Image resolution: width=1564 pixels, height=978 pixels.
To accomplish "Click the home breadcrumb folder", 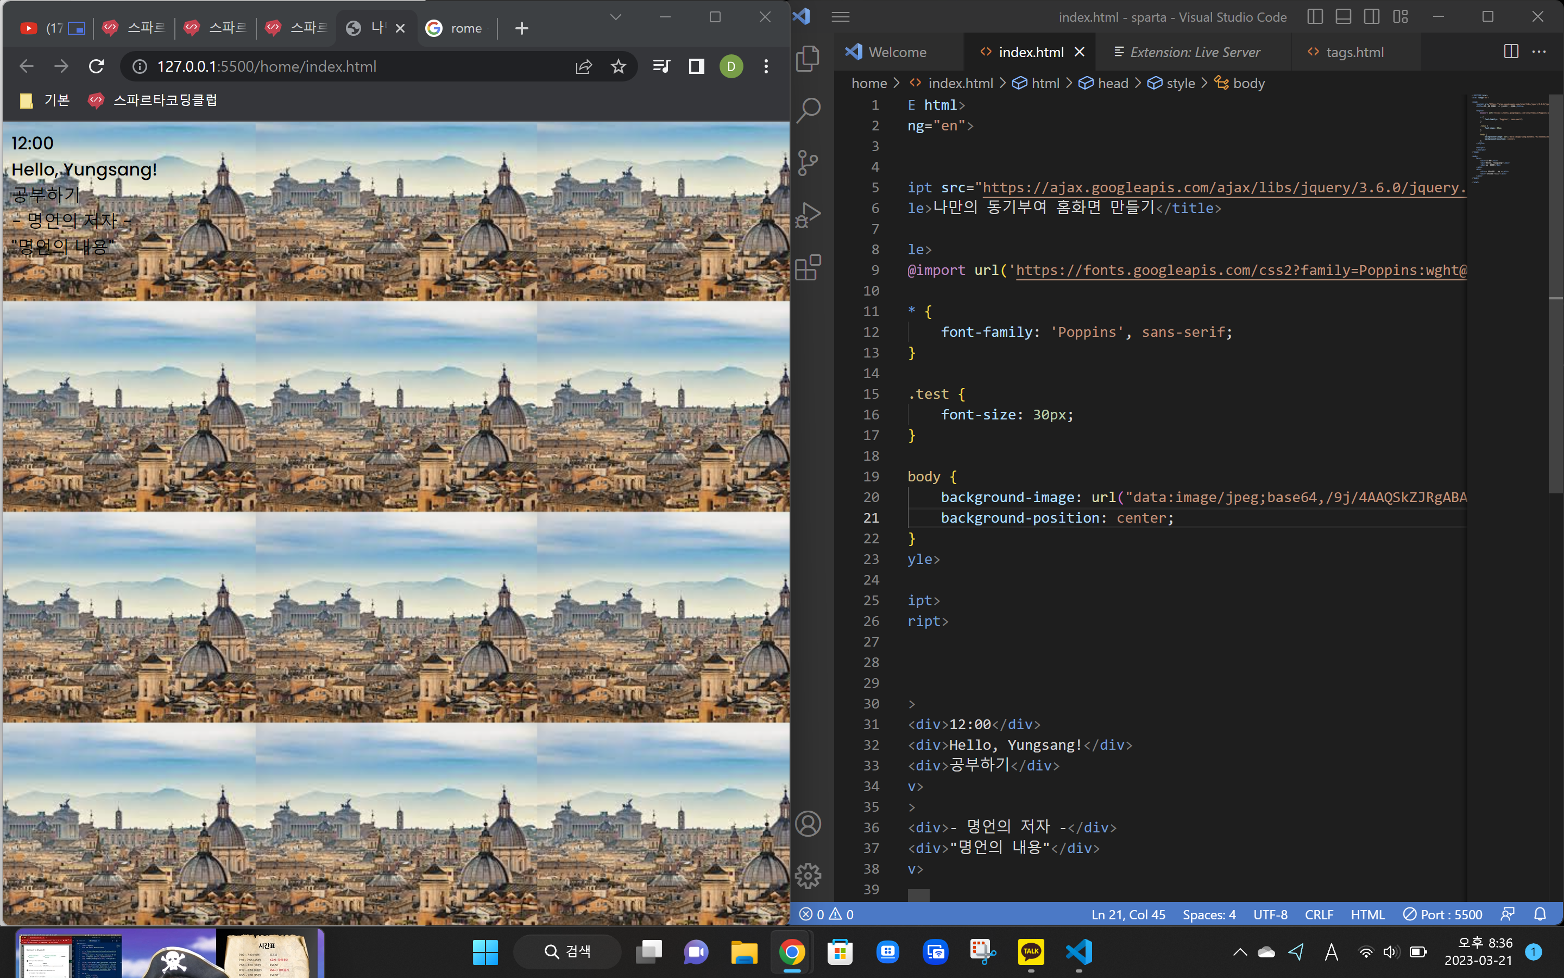I will point(868,83).
